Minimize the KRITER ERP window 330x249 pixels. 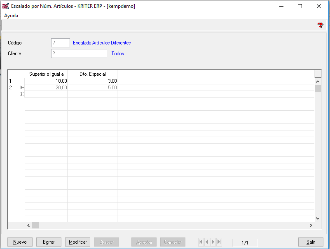tap(281, 6)
